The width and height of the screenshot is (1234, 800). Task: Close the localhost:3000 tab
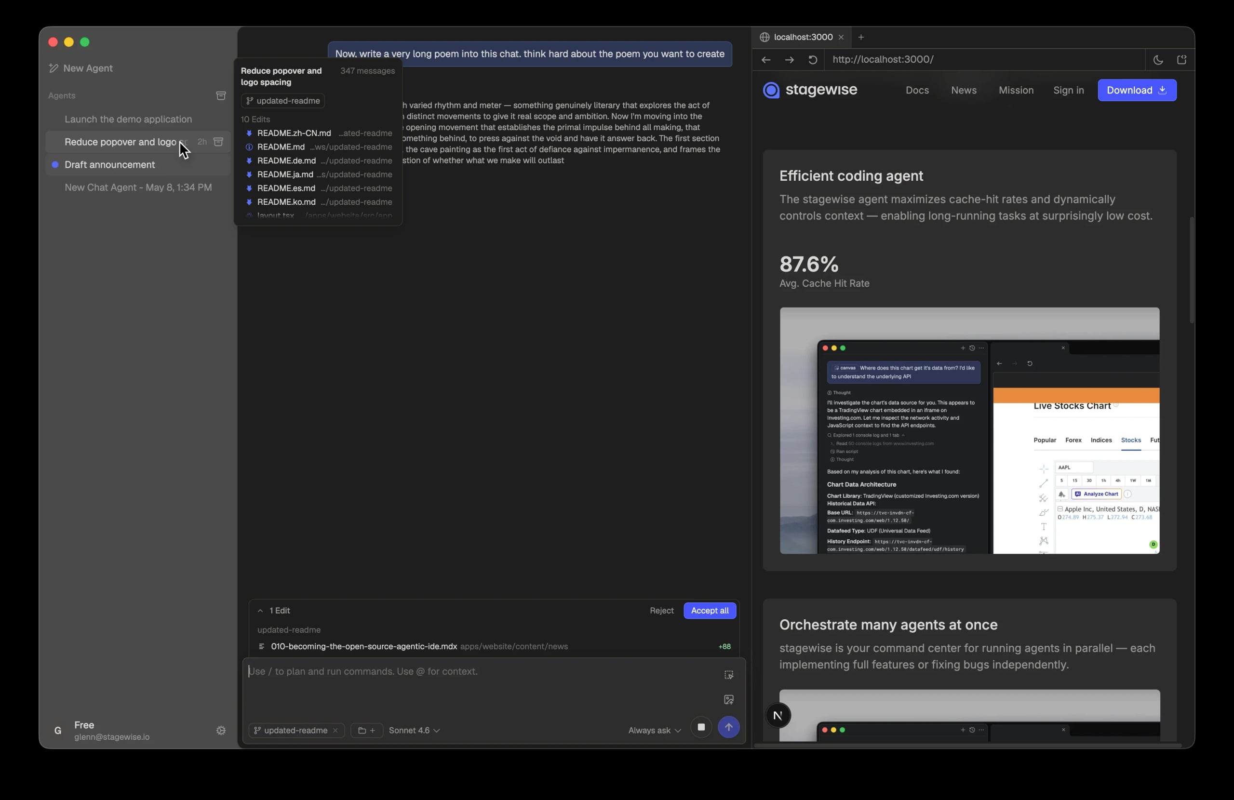pos(841,37)
